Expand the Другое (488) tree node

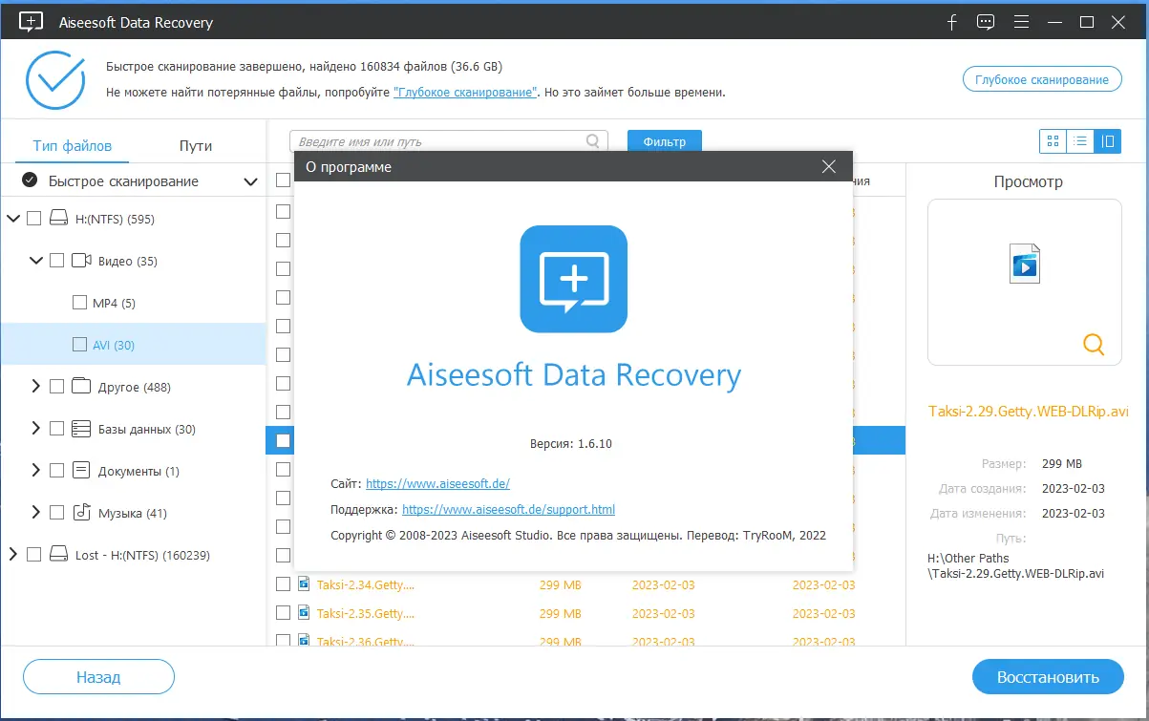(36, 387)
